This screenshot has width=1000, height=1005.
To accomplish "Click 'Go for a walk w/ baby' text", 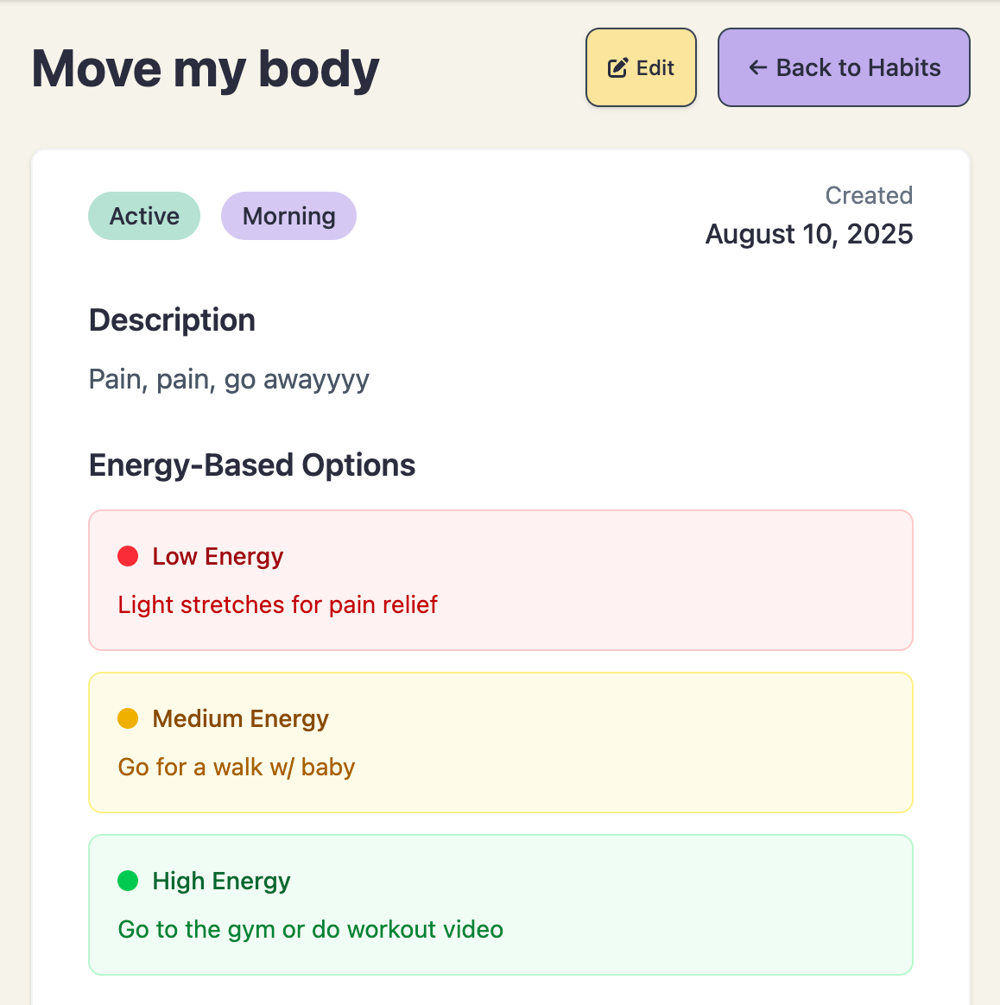I will pyautogui.click(x=236, y=767).
